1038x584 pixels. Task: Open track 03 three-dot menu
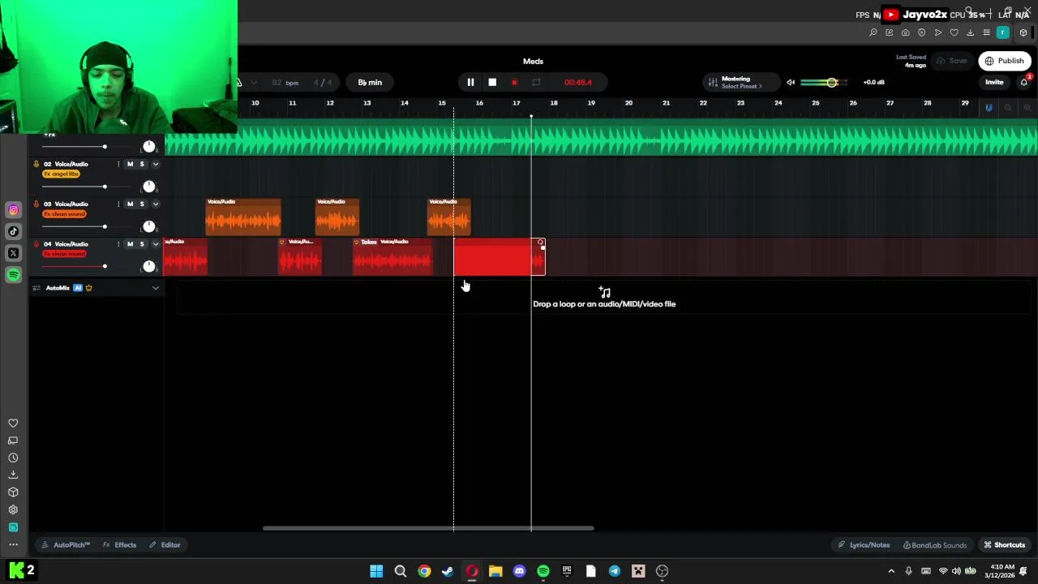click(118, 204)
